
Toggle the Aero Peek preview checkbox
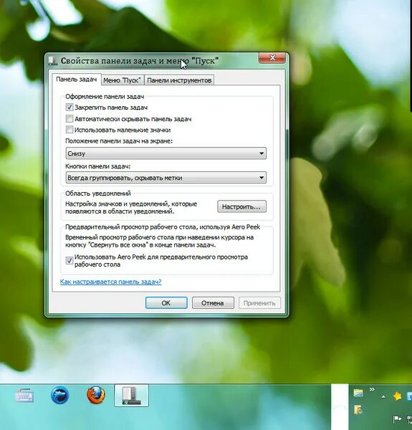pyautogui.click(x=70, y=260)
